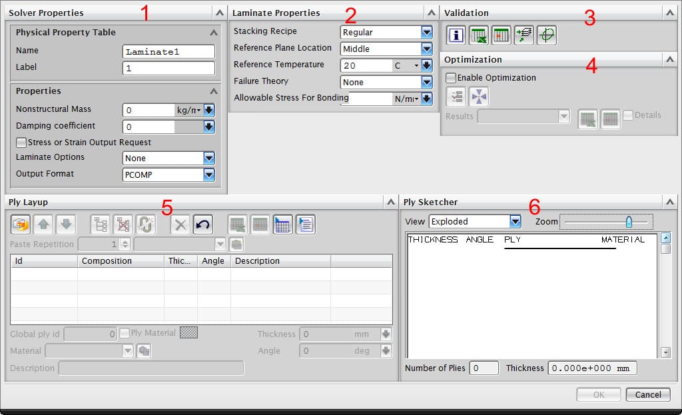Open the Failure Theory dropdown
Screen dimensions: 682x415
(x=426, y=82)
